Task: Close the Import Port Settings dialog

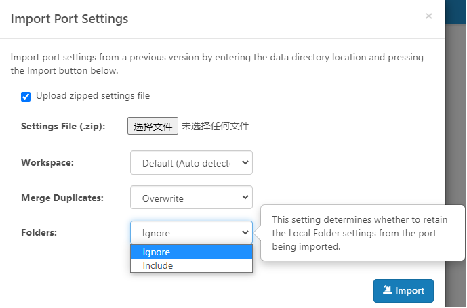Action: pos(428,16)
